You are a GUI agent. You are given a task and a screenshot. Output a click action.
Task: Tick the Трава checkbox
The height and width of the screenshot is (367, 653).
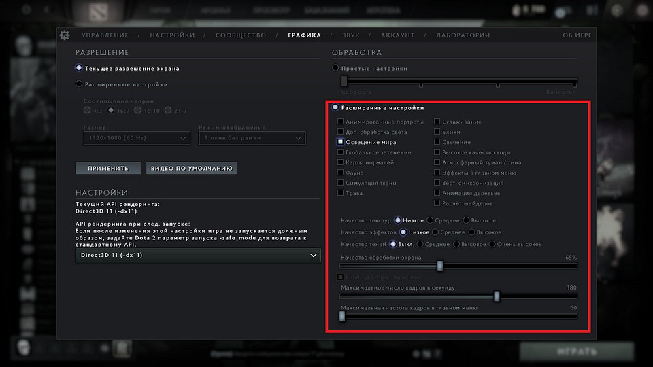[341, 194]
